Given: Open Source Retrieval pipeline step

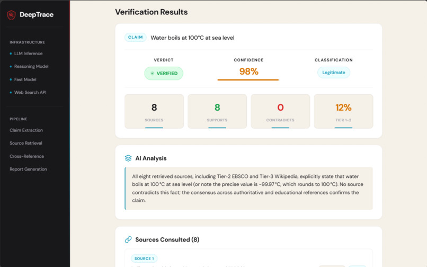Looking at the screenshot, I should (x=26, y=143).
